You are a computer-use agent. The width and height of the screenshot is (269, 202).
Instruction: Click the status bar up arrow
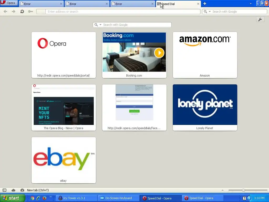(x=223, y=190)
